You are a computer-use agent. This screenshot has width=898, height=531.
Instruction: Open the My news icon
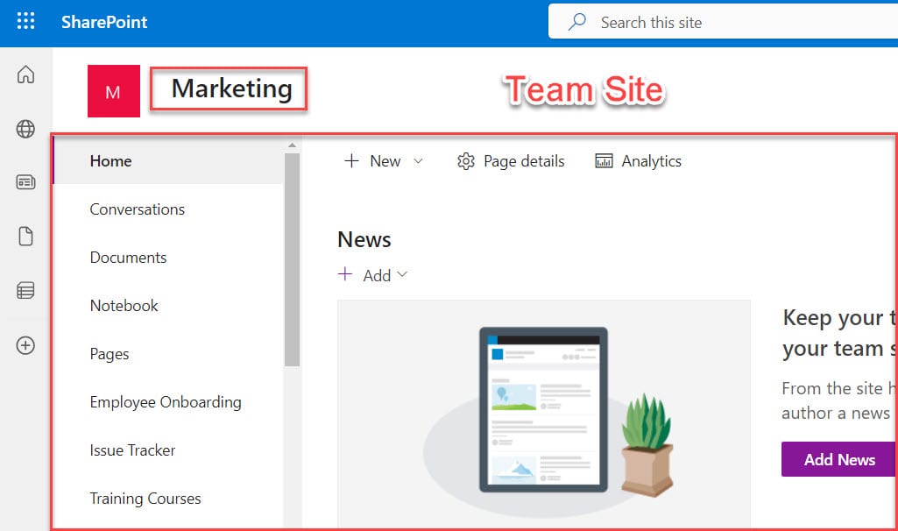pos(25,182)
